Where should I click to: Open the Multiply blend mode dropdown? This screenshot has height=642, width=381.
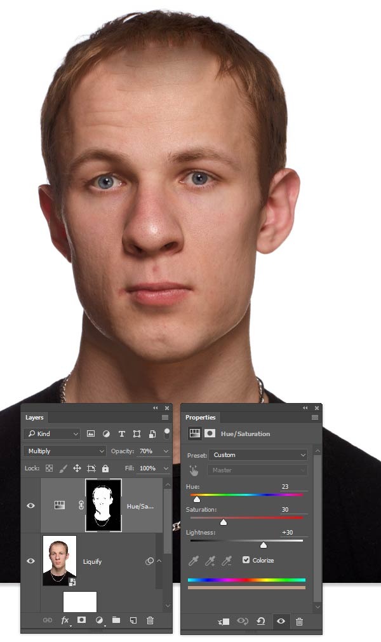65,451
